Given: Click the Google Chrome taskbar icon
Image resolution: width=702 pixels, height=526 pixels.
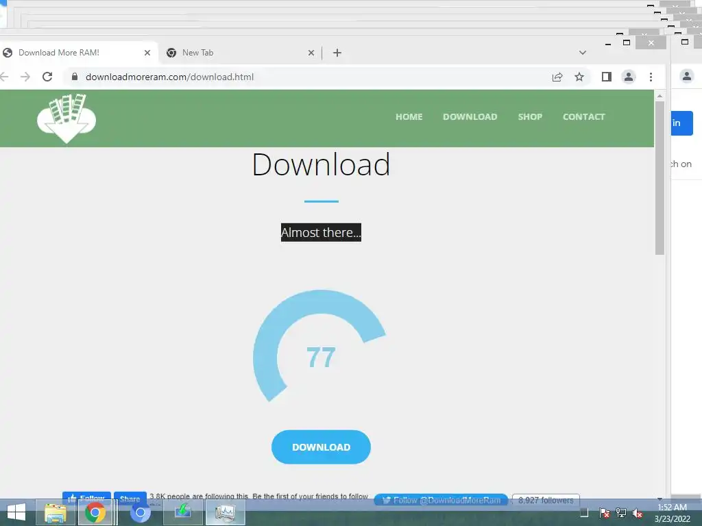Looking at the screenshot, I should click(x=95, y=512).
